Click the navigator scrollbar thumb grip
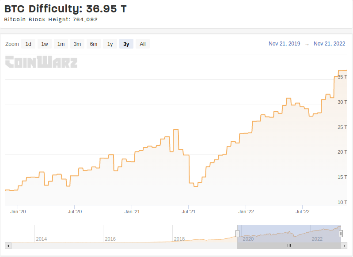Screen dimensions: 353x257 (x=289, y=246)
